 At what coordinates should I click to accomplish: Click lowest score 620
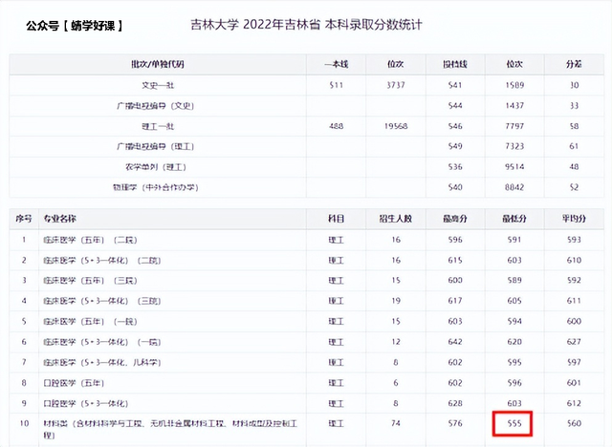pos(514,342)
